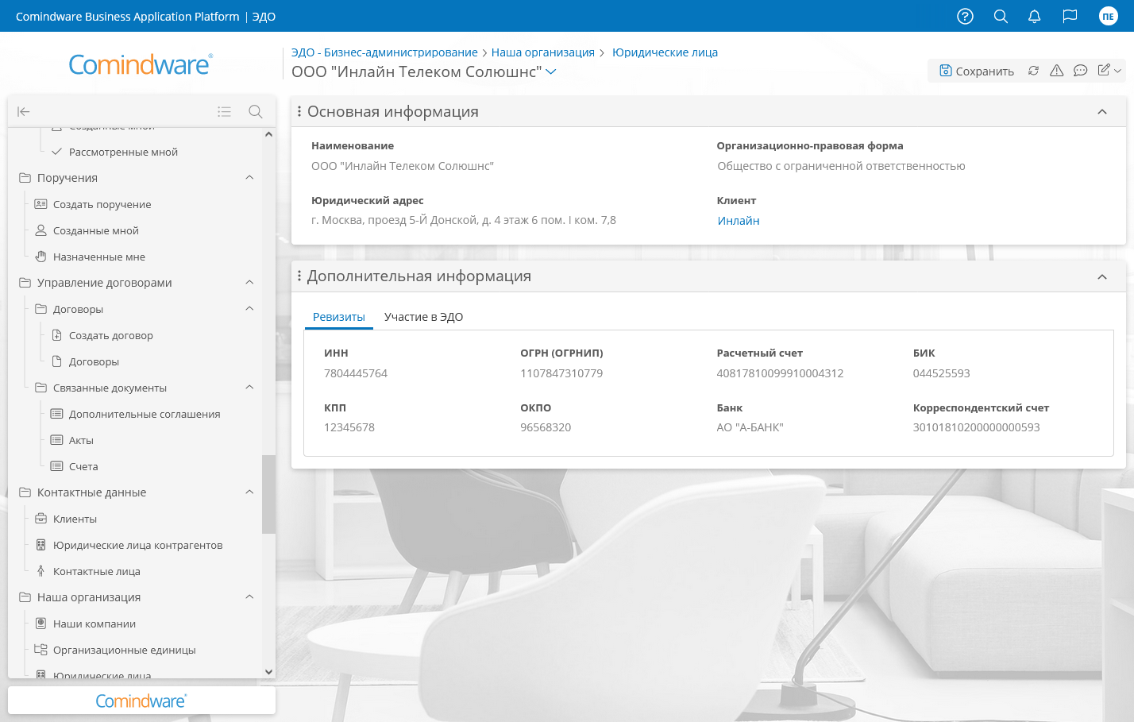This screenshot has width=1134, height=722.
Task: Click the list view icon in sidebar header
Action: coord(225,112)
